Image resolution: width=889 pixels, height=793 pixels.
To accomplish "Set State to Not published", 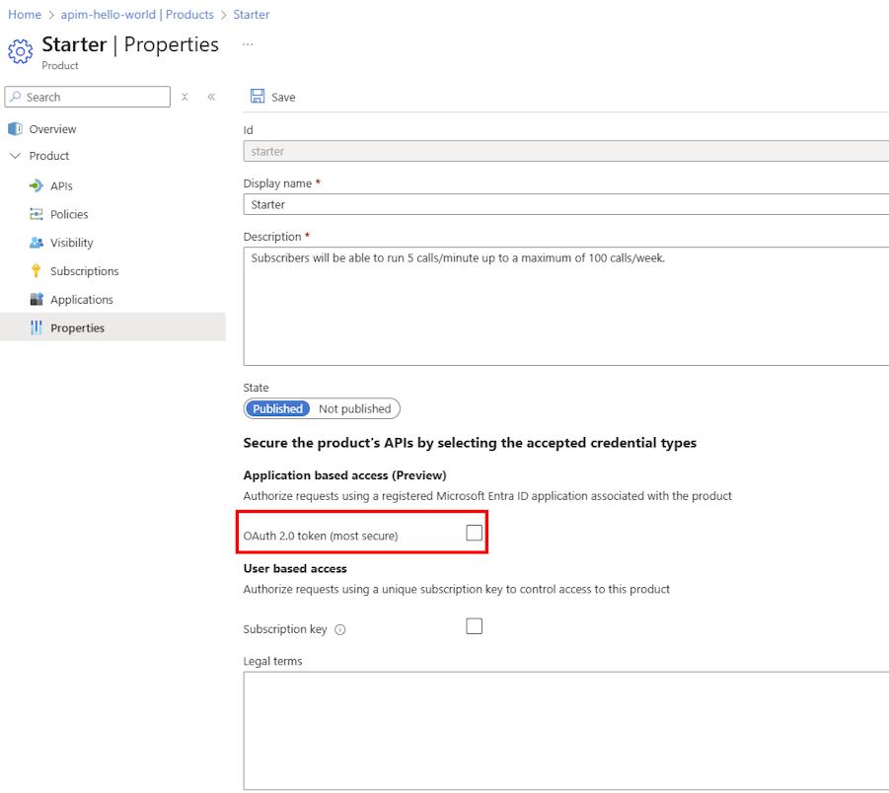I will tap(354, 408).
